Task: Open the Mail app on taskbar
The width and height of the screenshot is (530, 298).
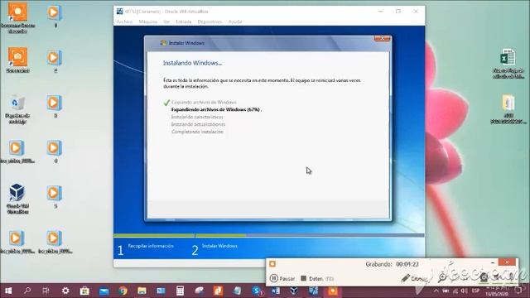Action: (104, 291)
